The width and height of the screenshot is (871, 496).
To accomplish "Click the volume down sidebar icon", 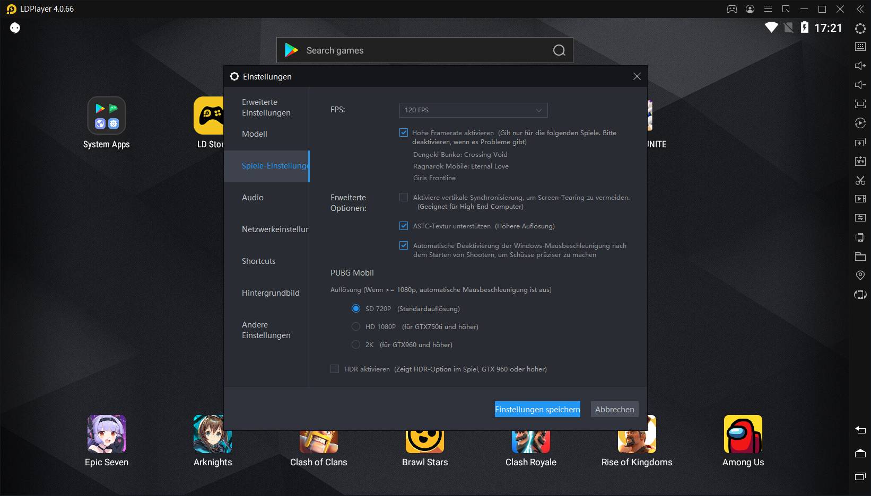I will (860, 85).
